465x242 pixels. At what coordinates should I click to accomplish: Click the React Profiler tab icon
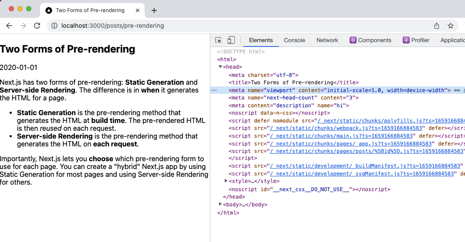tap(406, 40)
